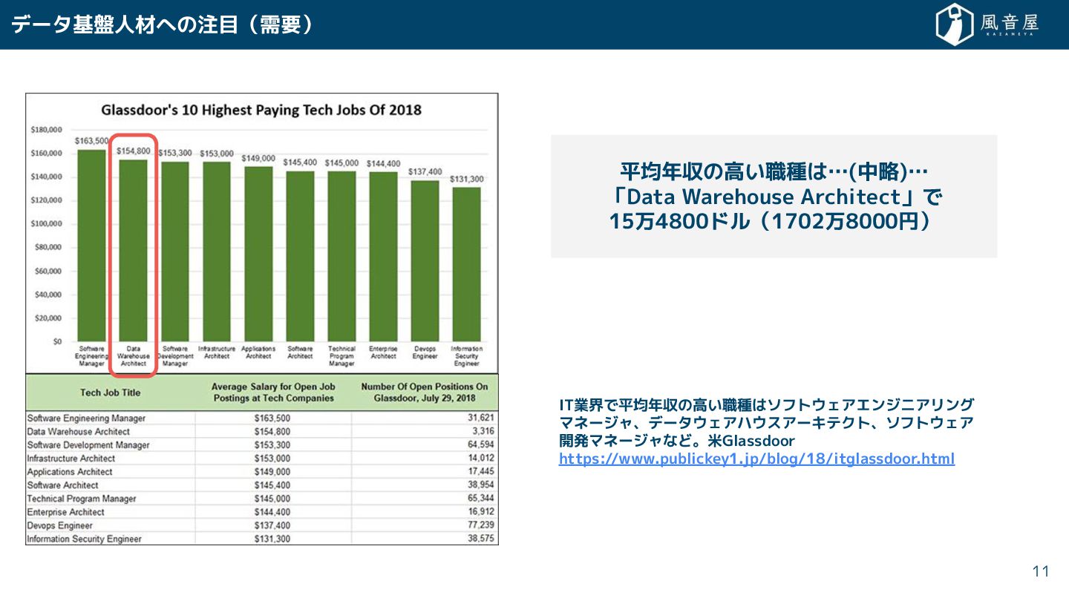Open the publickey1.jp Glassdoor article link

(x=756, y=459)
